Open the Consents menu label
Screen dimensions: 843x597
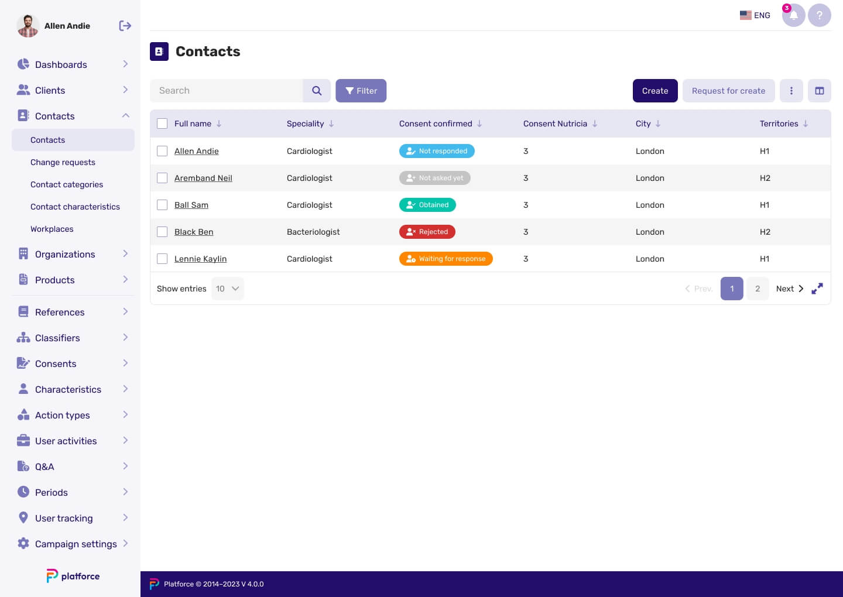tap(56, 363)
